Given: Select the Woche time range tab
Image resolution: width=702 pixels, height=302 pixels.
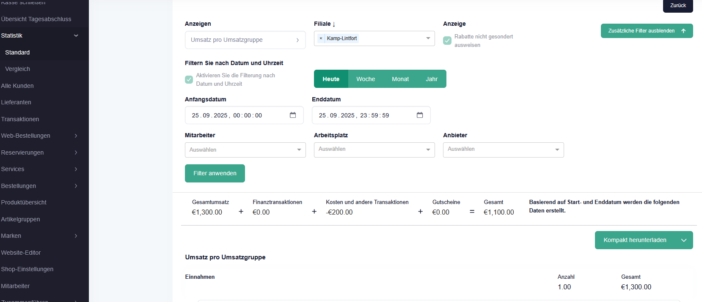Looking at the screenshot, I should (x=366, y=79).
